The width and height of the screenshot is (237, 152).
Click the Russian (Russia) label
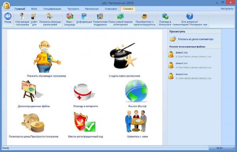[x=137, y=106]
